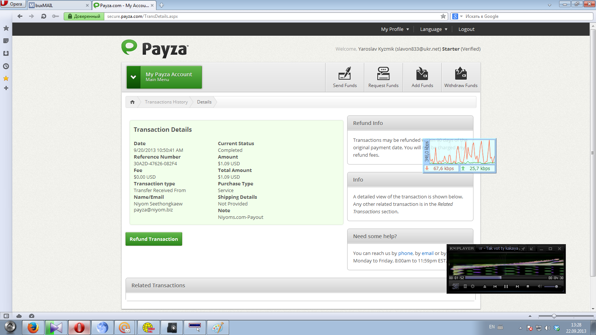Reload the page with browser refresh icon
The image size is (596, 335).
(44, 16)
